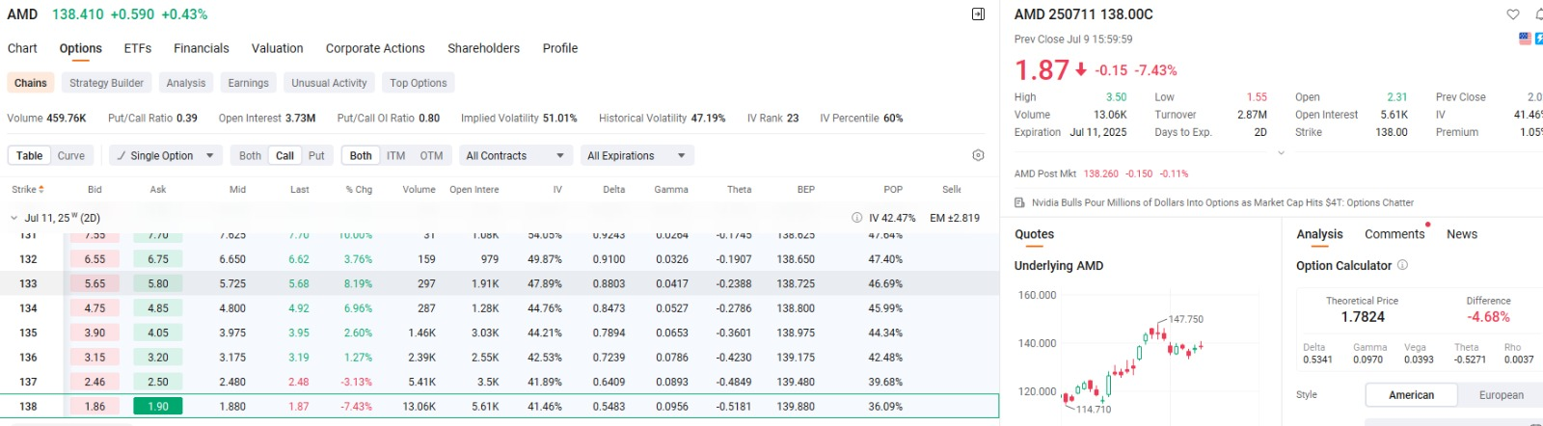
Task: Open Top Options
Action: point(418,83)
